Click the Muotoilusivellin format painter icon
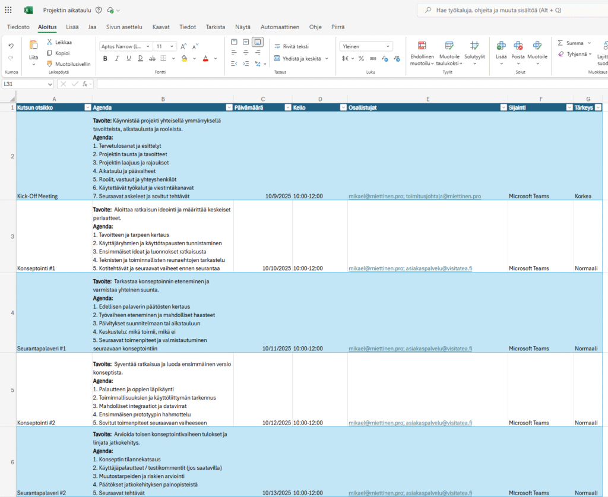This screenshot has width=608, height=497. (x=50, y=64)
